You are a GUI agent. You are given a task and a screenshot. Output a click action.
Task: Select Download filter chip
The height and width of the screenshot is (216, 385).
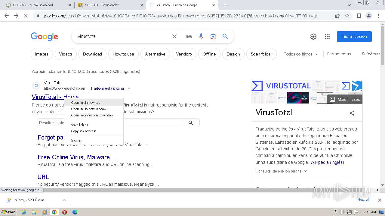click(93, 54)
